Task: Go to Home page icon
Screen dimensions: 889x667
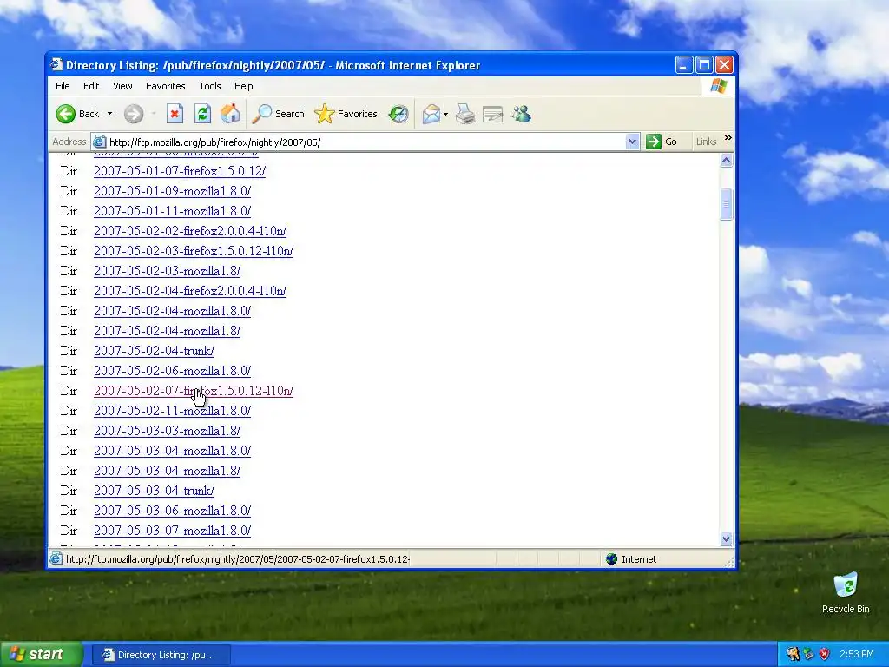Action: [x=230, y=114]
